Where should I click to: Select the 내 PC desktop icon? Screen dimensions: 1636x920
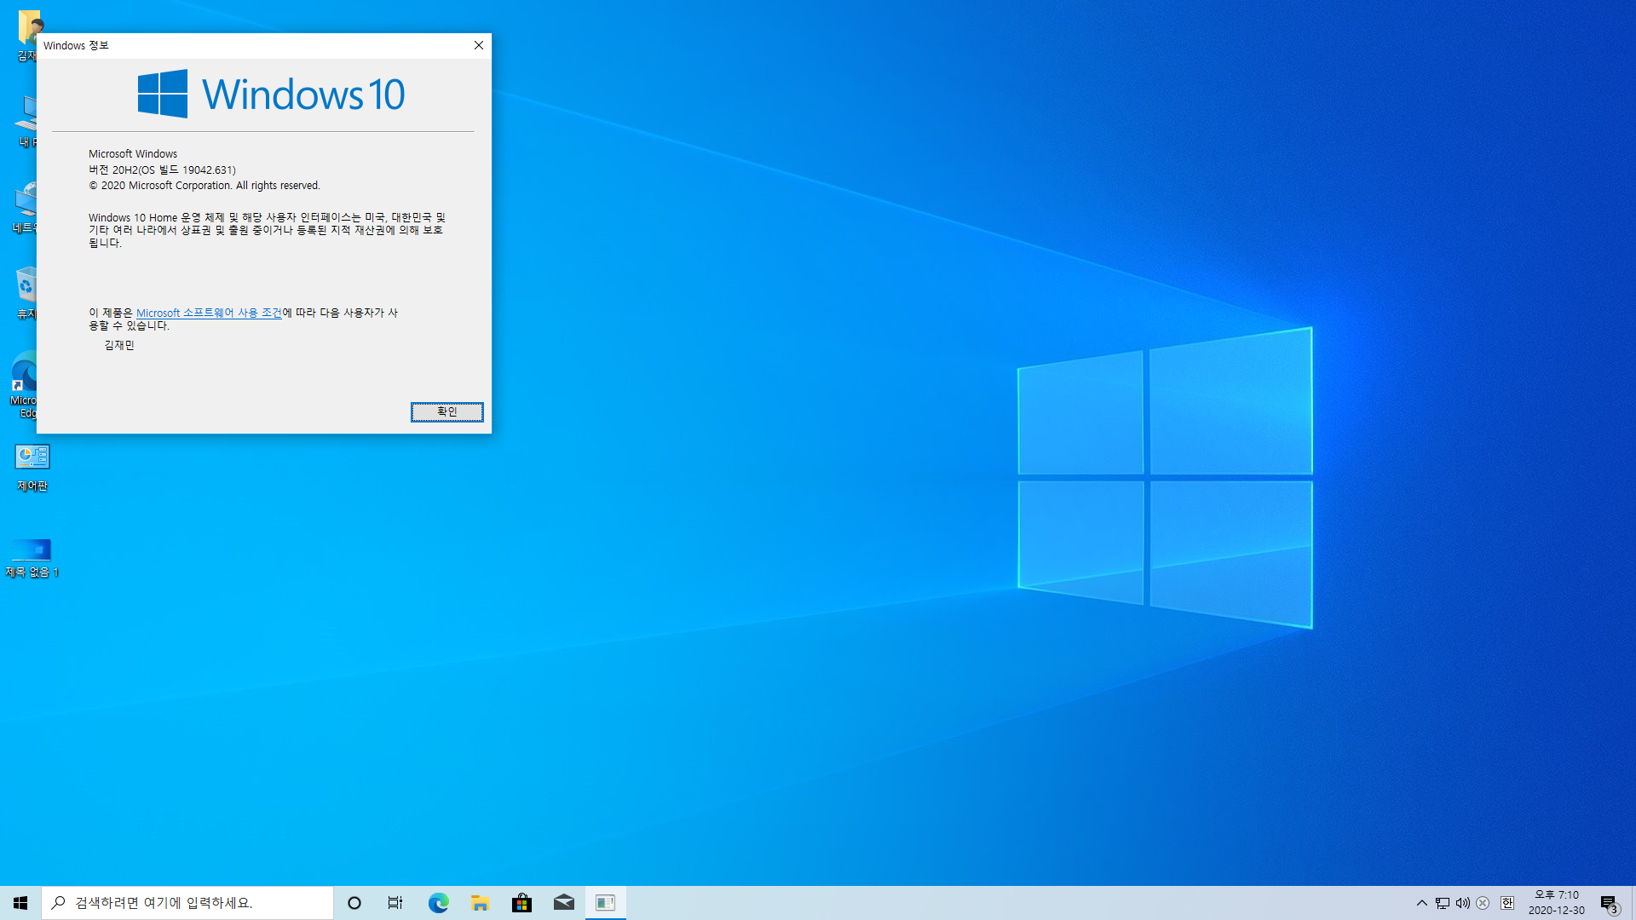point(26,121)
